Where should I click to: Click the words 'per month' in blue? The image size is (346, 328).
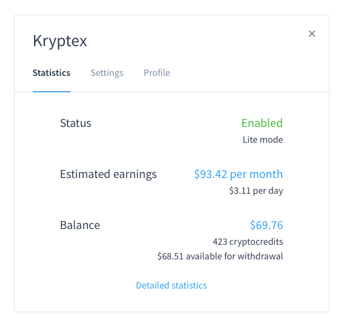pos(256,174)
